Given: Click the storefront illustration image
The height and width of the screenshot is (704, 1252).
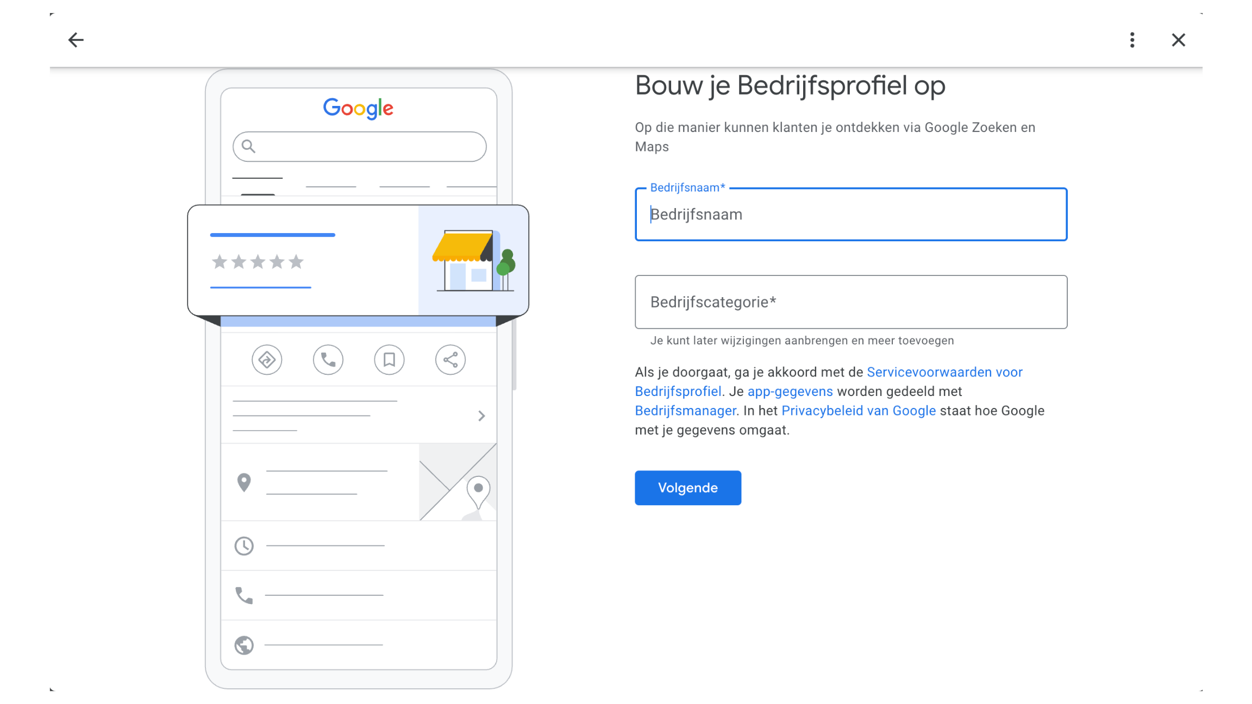Looking at the screenshot, I should click(x=473, y=261).
